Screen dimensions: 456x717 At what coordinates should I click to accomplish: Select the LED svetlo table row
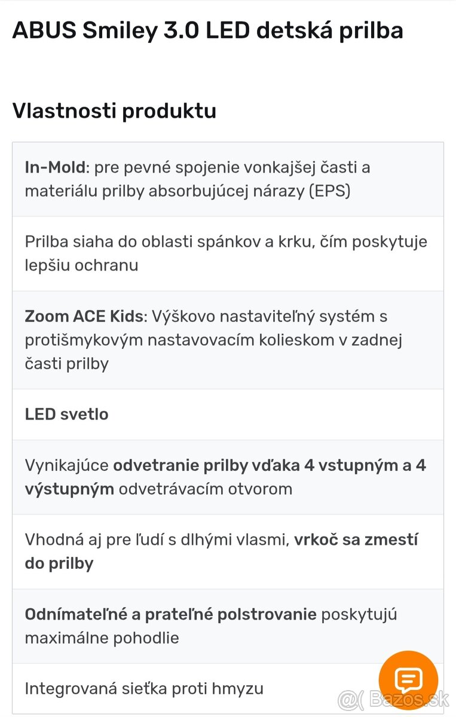click(227, 414)
